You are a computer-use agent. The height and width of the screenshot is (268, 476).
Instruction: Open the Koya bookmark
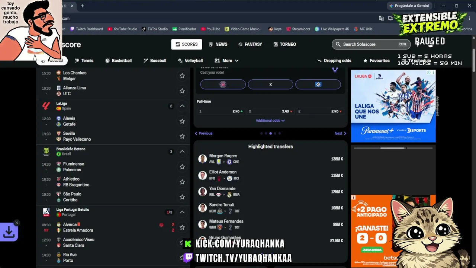click(x=274, y=29)
